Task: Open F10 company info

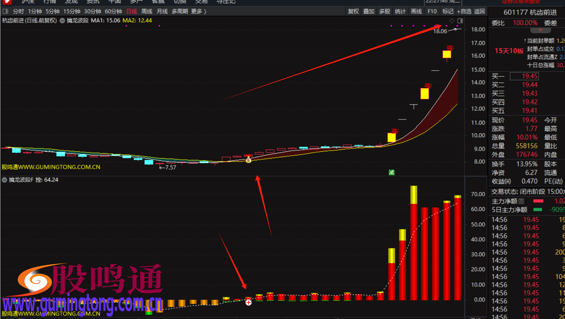Action: click(432, 11)
